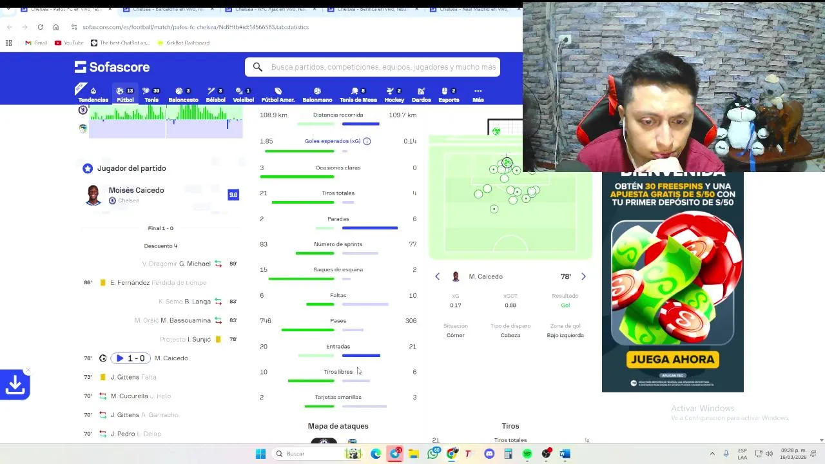Select the highlighted goal shot marker
This screenshot has height=464, width=825.
[507, 162]
